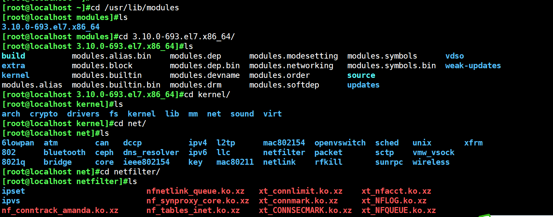This screenshot has height=217, width=553.
Task: Select the modules.dep.bin file name
Action: pyautogui.click(x=204, y=66)
